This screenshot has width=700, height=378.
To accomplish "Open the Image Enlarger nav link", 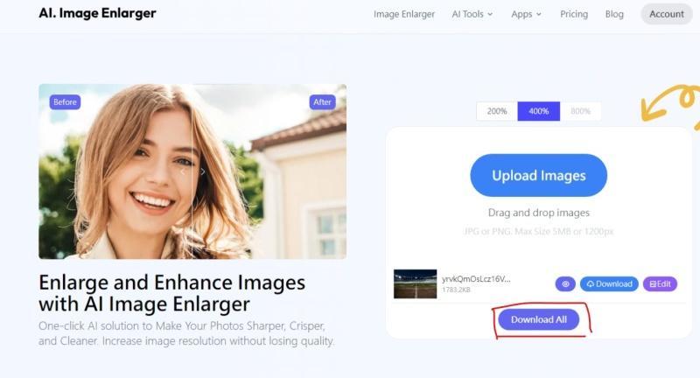I will (404, 14).
